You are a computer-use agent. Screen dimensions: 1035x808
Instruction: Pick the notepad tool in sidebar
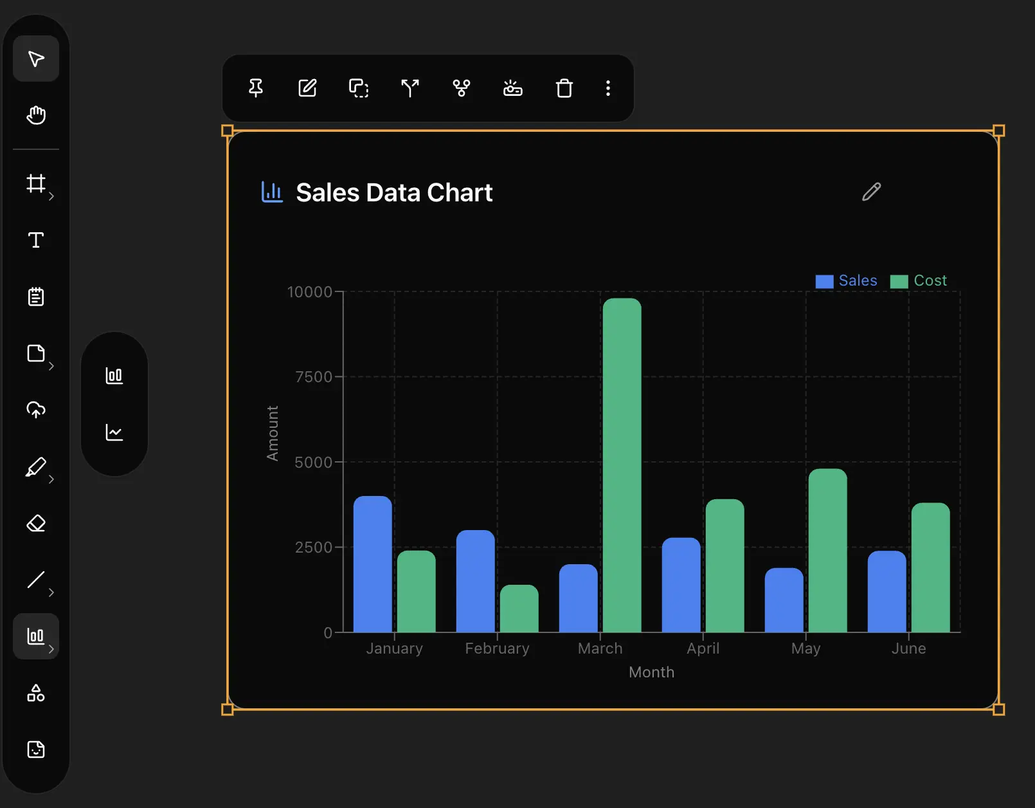(x=36, y=297)
